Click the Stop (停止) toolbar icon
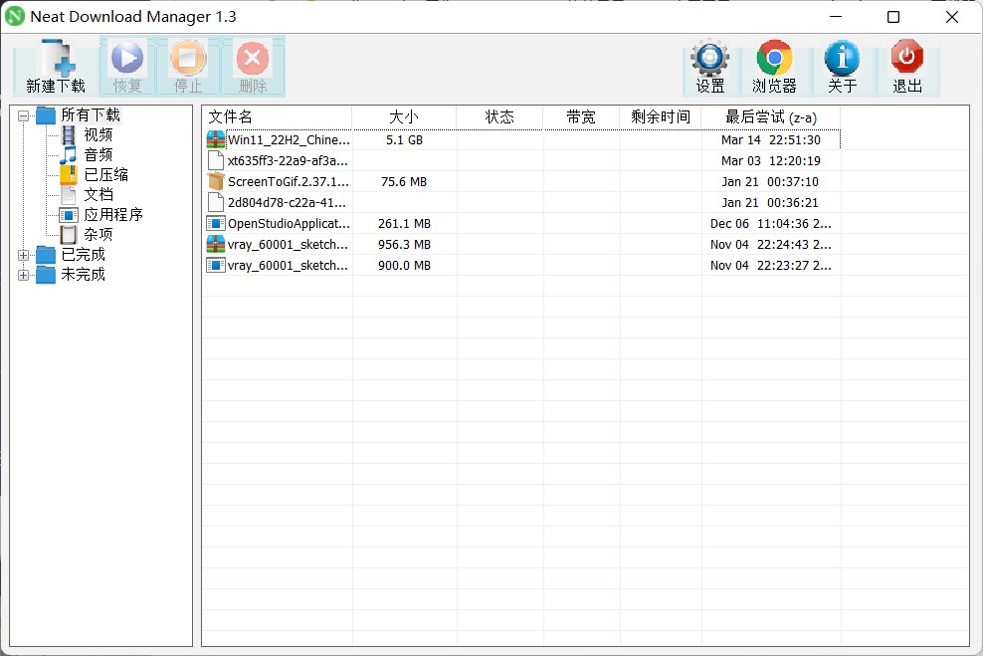The image size is (983, 656). 188,58
